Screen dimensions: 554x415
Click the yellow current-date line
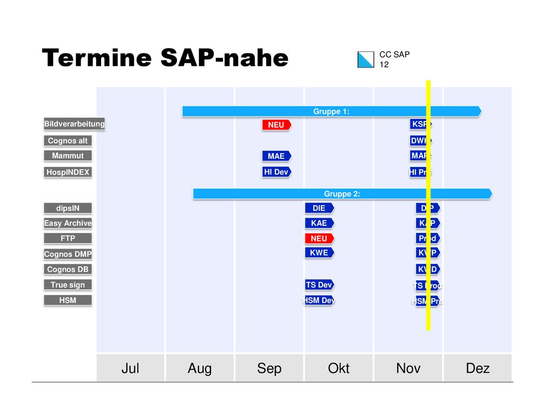[x=428, y=205]
